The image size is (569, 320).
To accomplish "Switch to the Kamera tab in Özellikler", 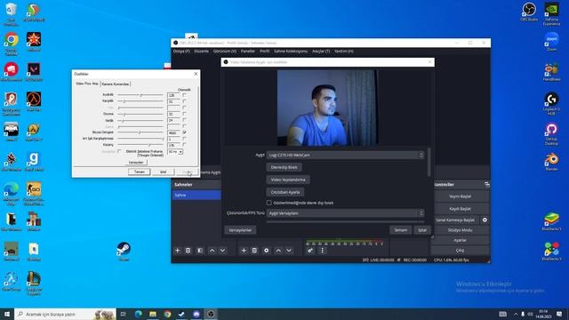I will pyautogui.click(x=115, y=84).
